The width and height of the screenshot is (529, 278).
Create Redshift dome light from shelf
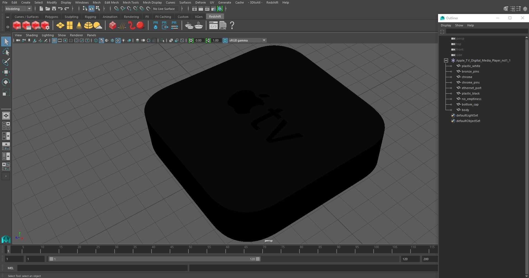[x=88, y=25]
